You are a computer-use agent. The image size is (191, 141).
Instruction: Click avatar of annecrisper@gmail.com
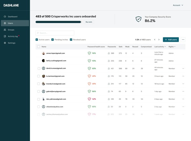44,53
